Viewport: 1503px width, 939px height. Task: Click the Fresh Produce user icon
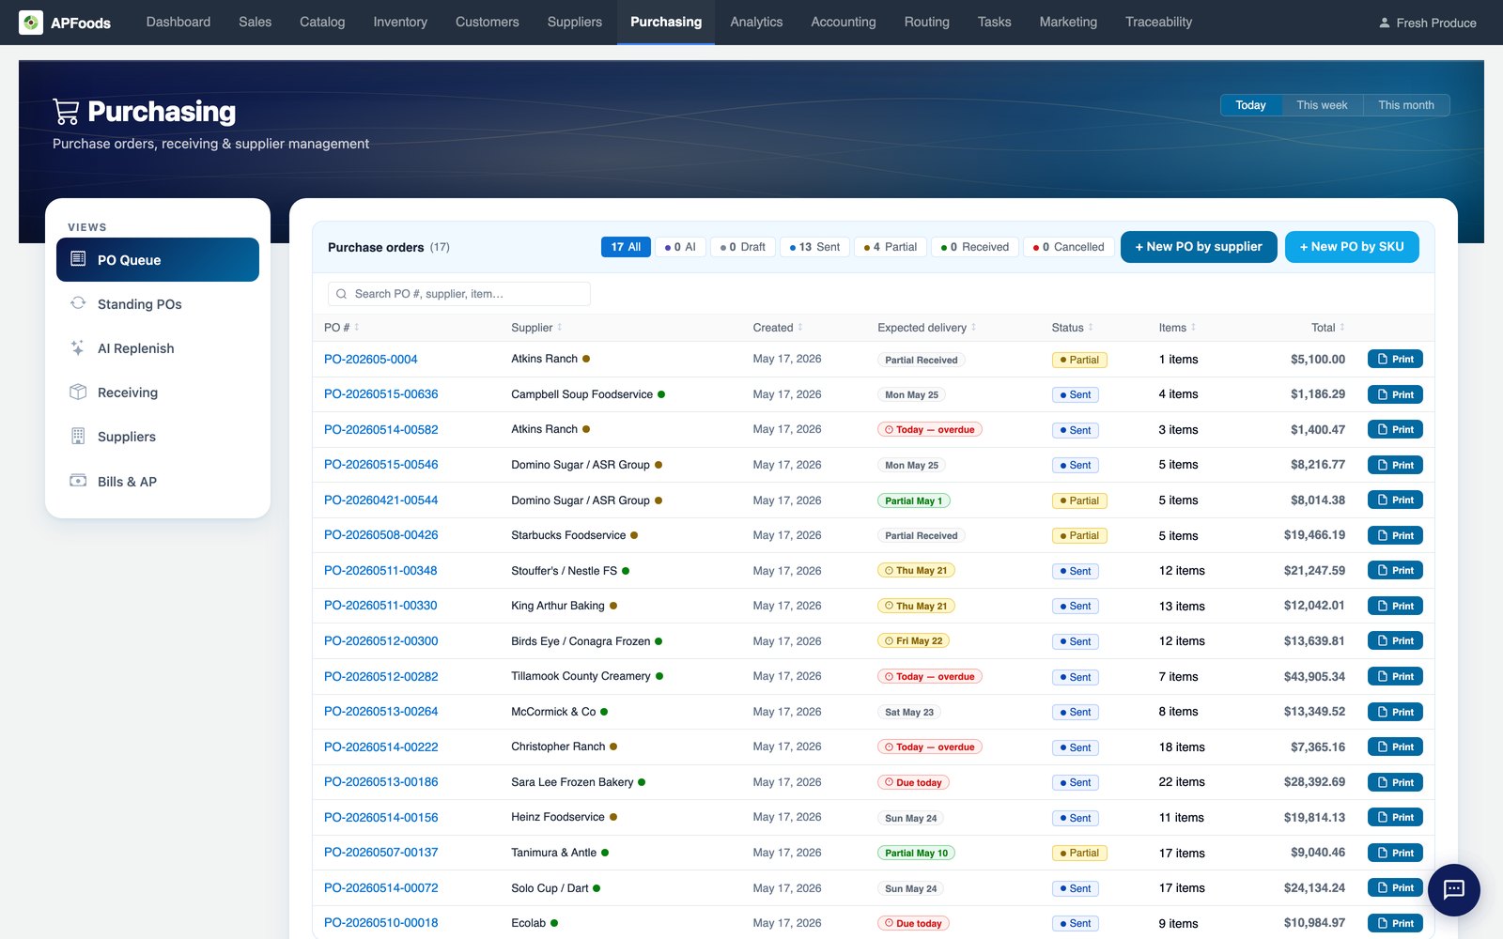click(x=1385, y=23)
